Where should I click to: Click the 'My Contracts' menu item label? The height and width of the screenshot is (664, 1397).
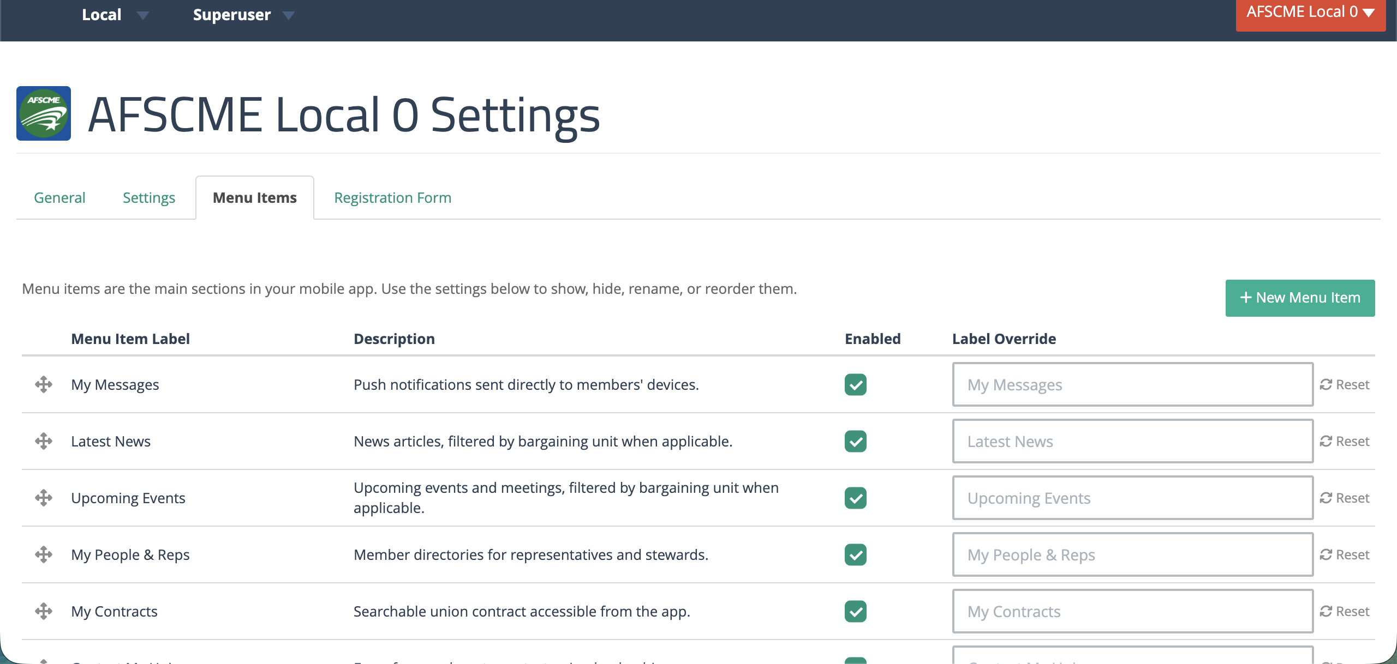tap(115, 611)
